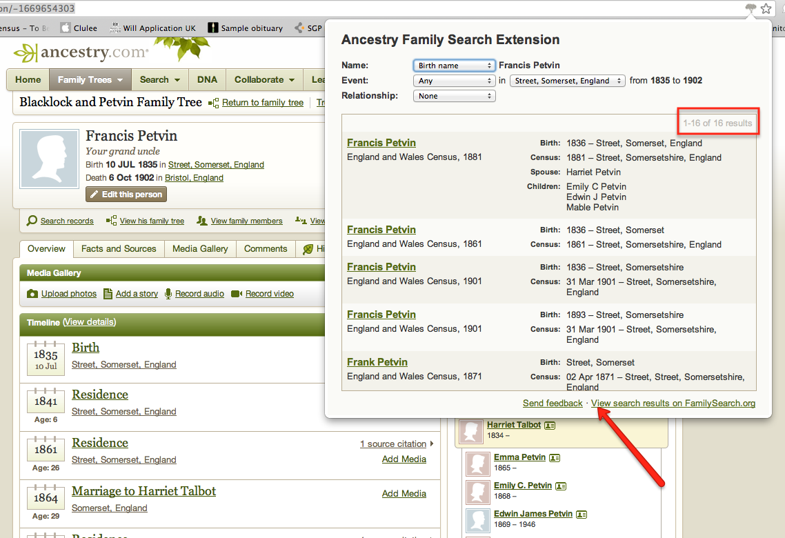Click the bookmark star icon in address bar
The image size is (785, 538).
pos(766,8)
